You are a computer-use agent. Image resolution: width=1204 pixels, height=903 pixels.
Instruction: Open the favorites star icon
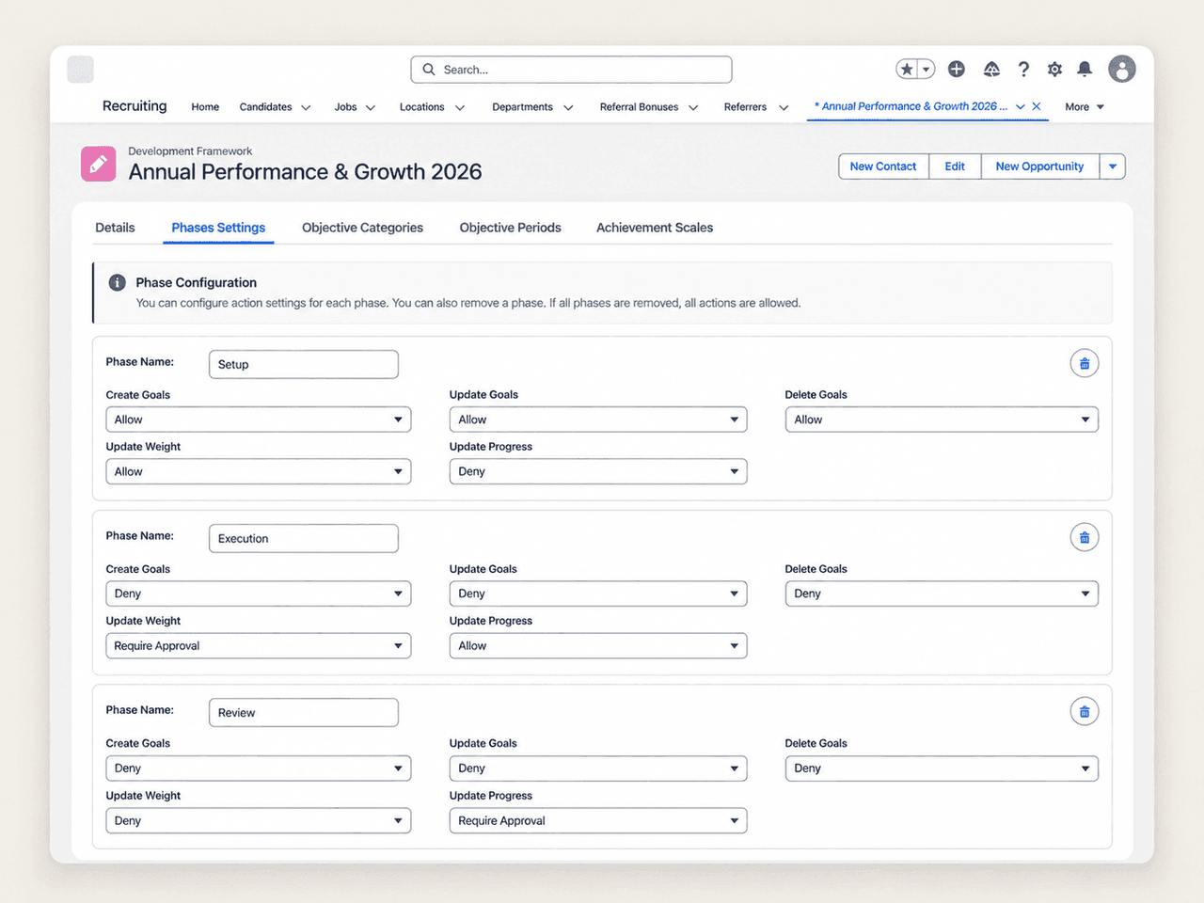tap(907, 69)
